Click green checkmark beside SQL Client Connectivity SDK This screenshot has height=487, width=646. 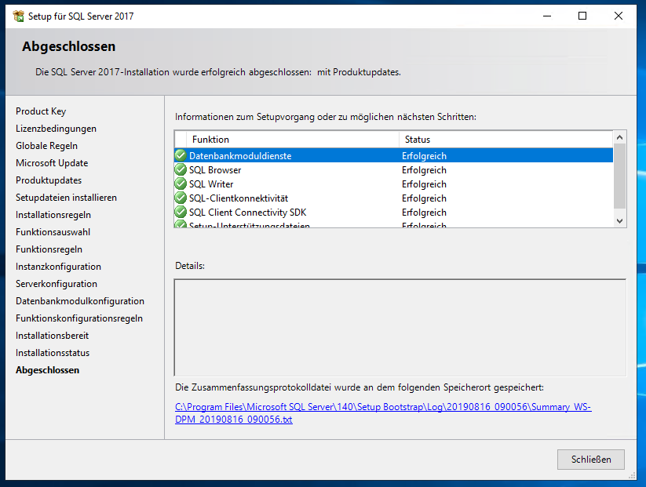[x=181, y=212]
